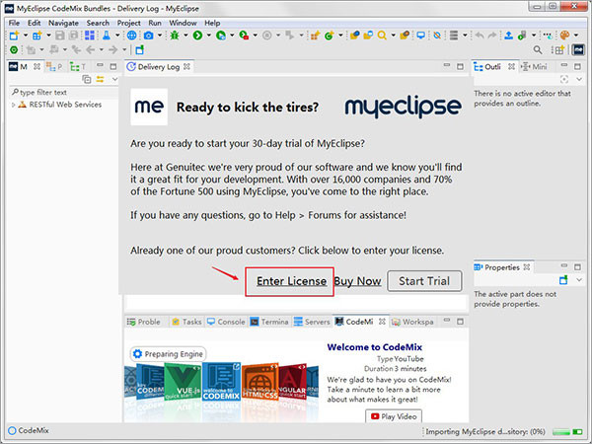Click the type filter text field

(x=59, y=92)
